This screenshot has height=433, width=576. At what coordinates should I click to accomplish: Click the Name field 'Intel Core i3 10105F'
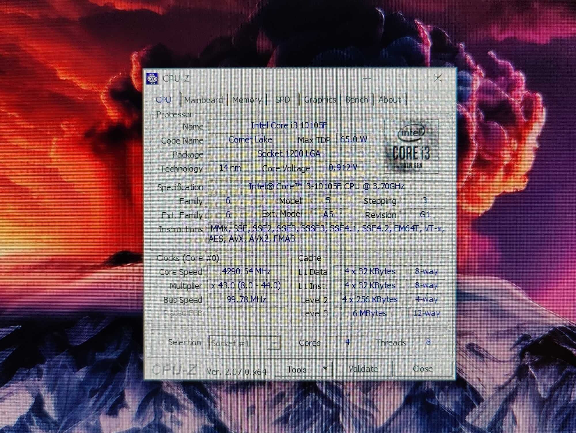click(x=289, y=126)
